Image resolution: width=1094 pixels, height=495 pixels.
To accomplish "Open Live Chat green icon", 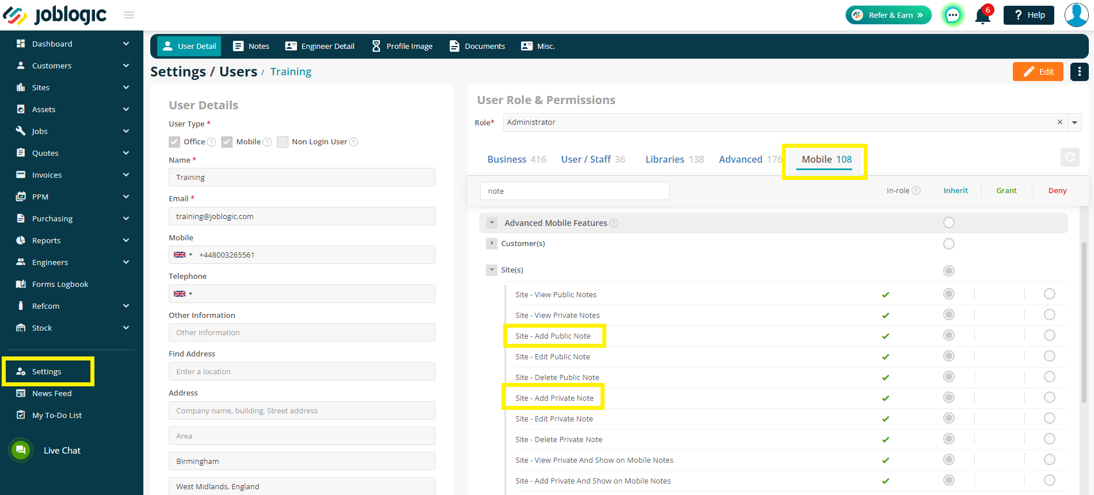I will coord(21,450).
